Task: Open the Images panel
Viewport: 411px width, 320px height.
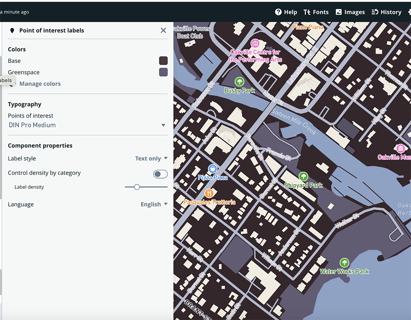Action: point(350,12)
